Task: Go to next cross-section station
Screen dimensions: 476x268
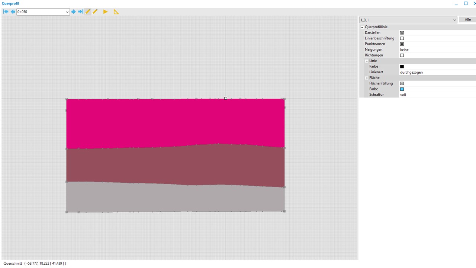Action: tap(74, 12)
